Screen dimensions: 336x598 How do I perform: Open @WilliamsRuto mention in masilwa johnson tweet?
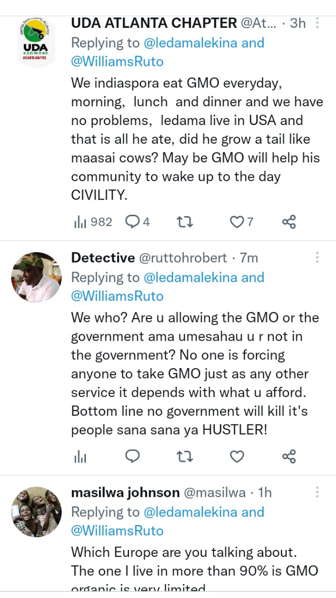117,531
